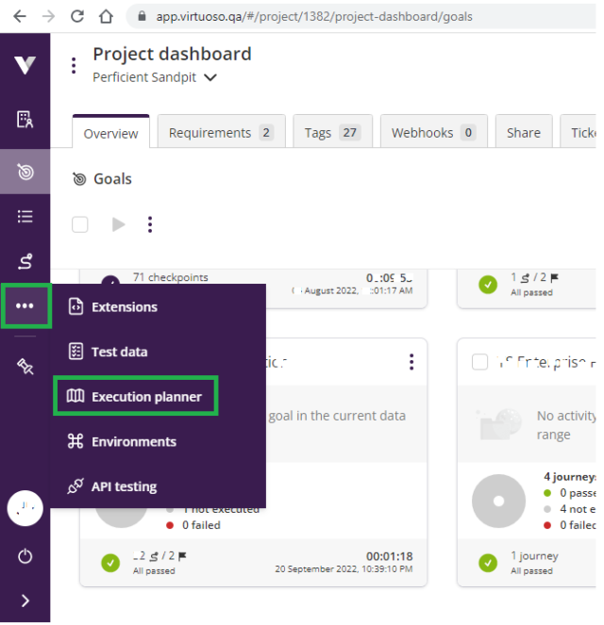604x625 pixels.
Task: Open Test data from the flyout menu
Action: coord(108,352)
